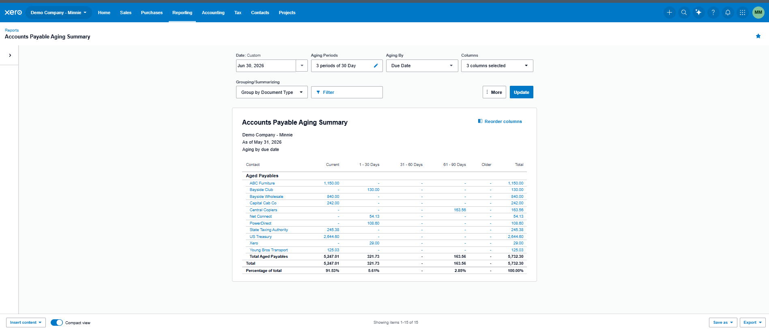
Task: Open the Contacts menu
Action: (x=260, y=13)
